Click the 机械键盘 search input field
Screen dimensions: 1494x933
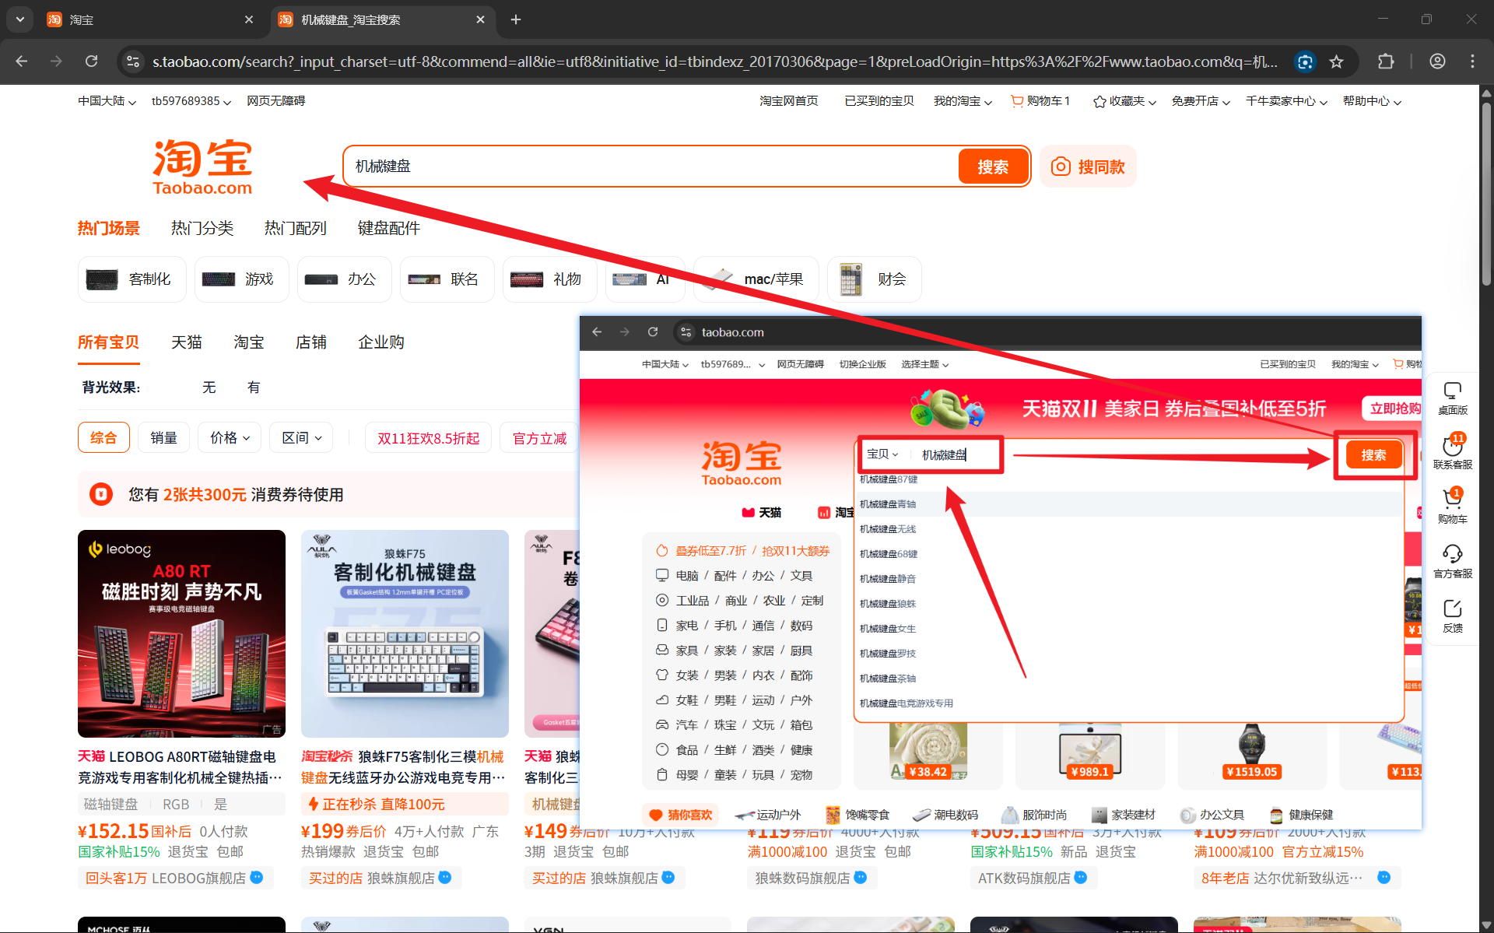pyautogui.click(x=652, y=167)
